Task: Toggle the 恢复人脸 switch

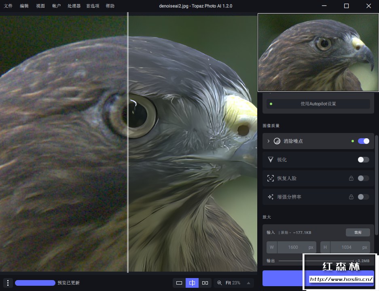Action: point(363,178)
